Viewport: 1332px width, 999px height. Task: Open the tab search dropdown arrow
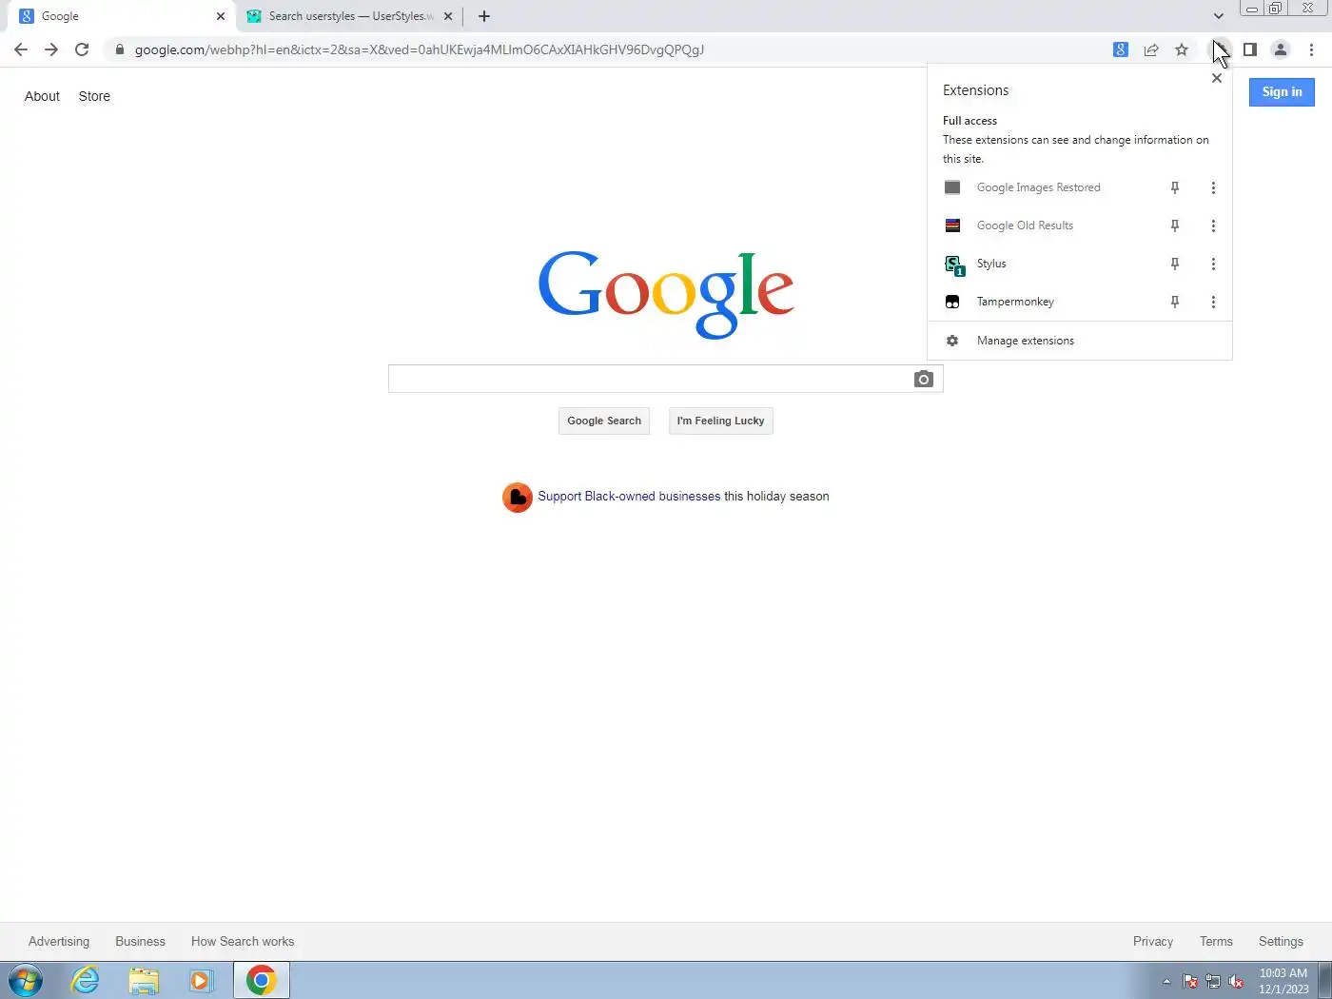click(1218, 16)
